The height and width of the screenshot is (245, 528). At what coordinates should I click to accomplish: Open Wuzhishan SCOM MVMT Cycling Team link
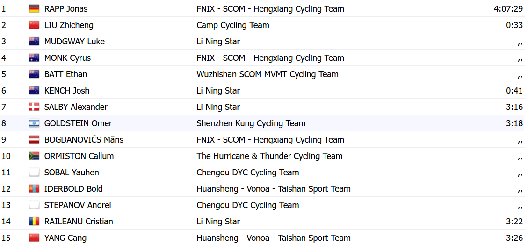268,74
